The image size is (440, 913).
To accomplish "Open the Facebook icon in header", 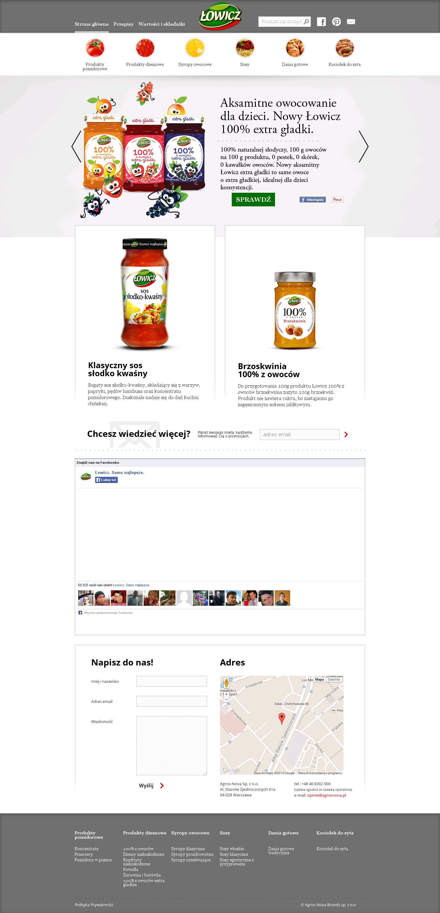I will pos(321,22).
